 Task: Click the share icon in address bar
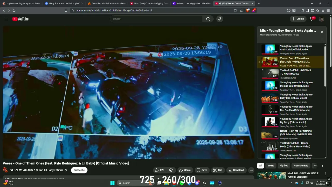coord(241,10)
